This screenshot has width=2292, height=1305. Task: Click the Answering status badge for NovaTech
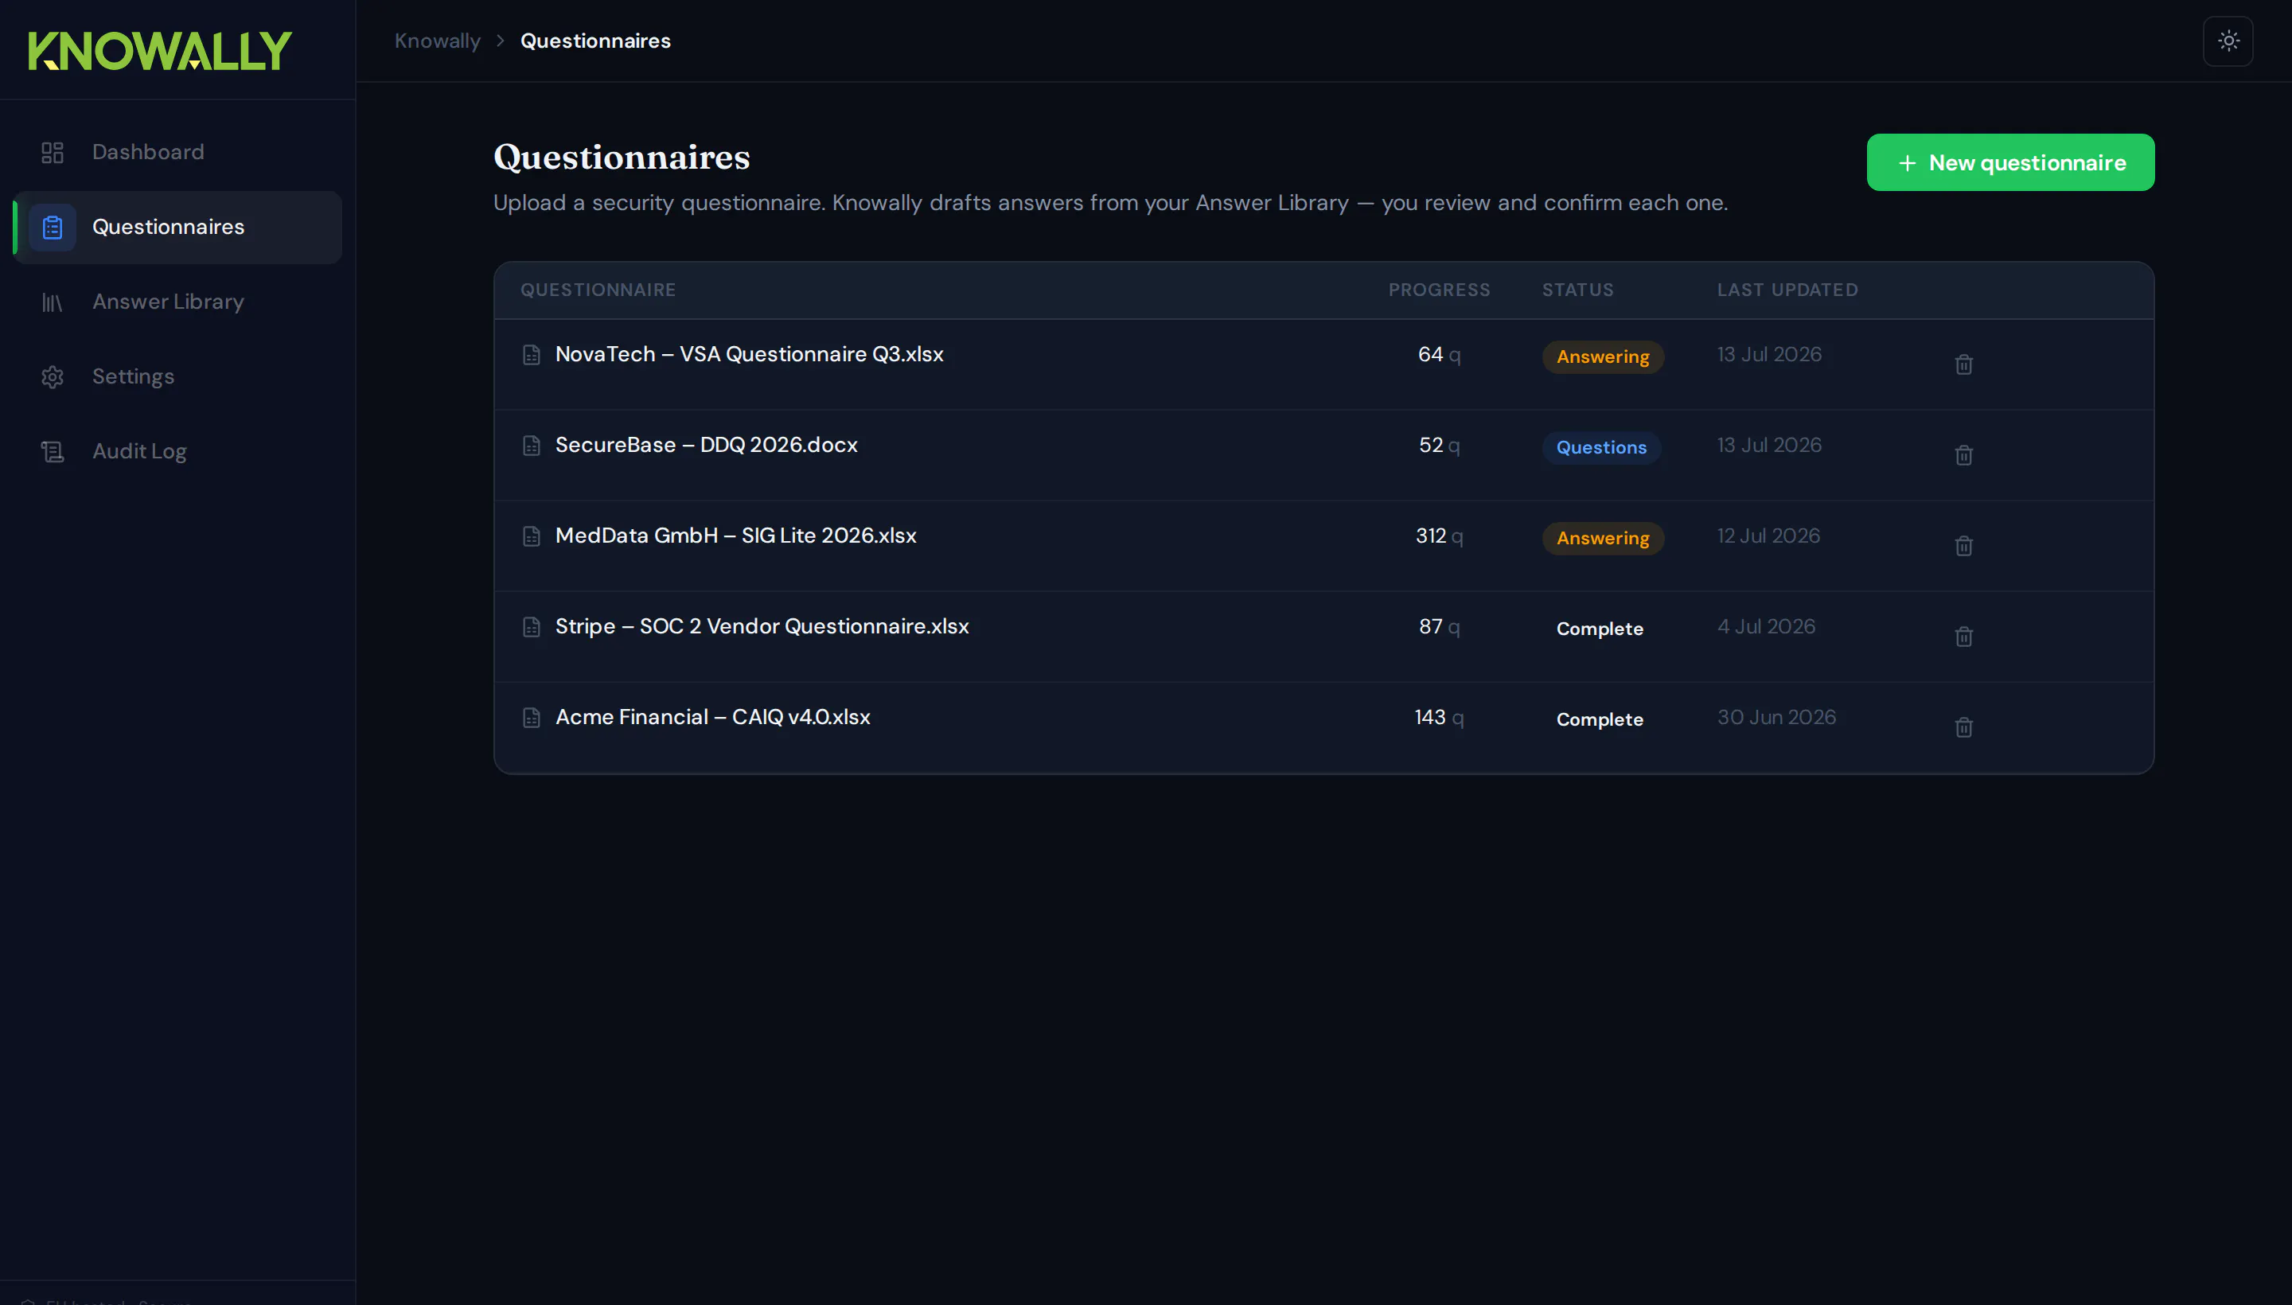pos(1603,356)
